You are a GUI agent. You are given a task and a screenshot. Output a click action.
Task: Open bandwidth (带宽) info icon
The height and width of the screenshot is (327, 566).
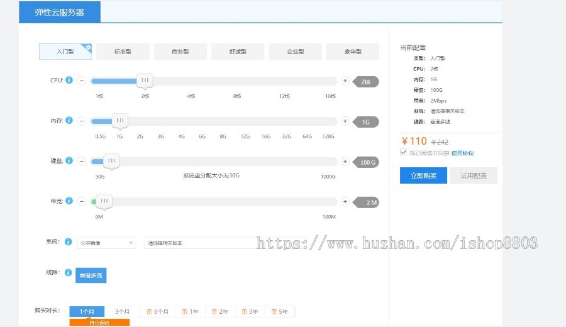coord(69,201)
